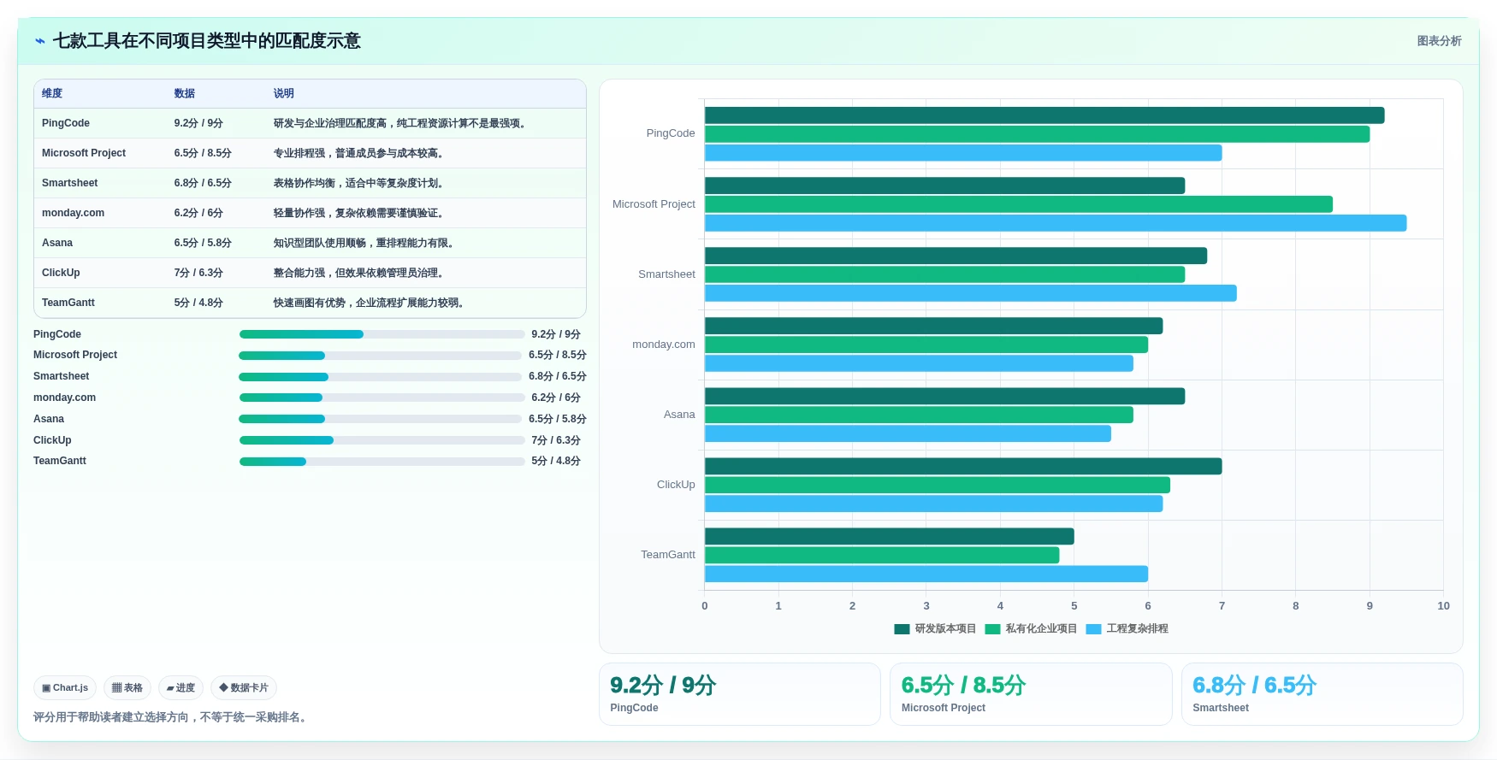Click the Microsoft Project 6.5分 / 8.5分 score card
This screenshot has height=760, width=1497.
tap(1031, 694)
